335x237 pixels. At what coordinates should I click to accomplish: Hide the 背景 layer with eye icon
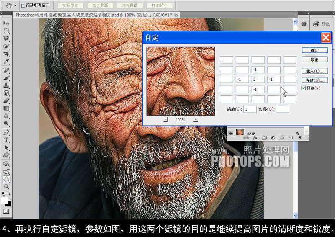point(231,134)
